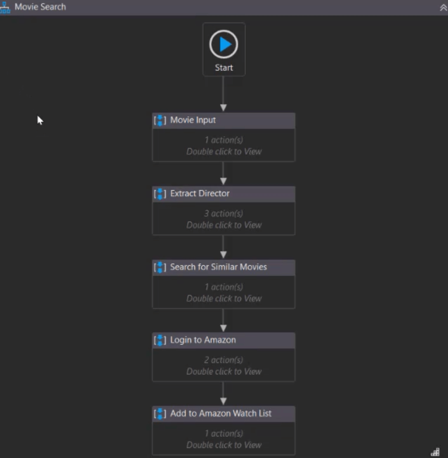Click the Movie Search title text

(40, 7)
